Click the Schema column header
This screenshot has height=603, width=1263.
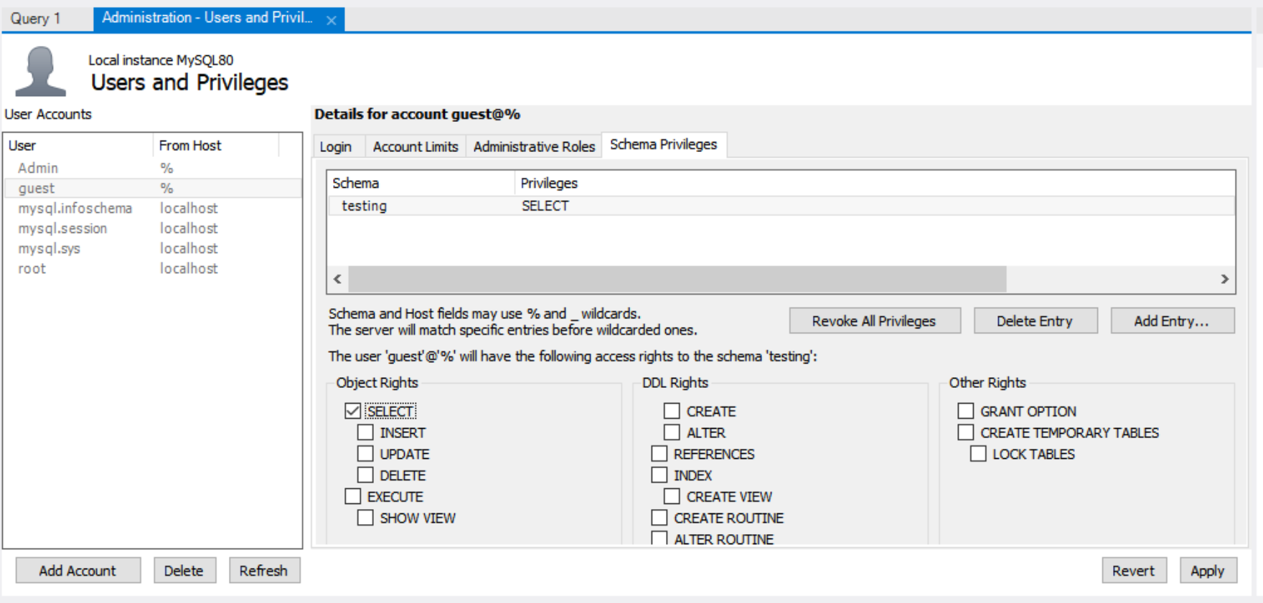[421, 184]
